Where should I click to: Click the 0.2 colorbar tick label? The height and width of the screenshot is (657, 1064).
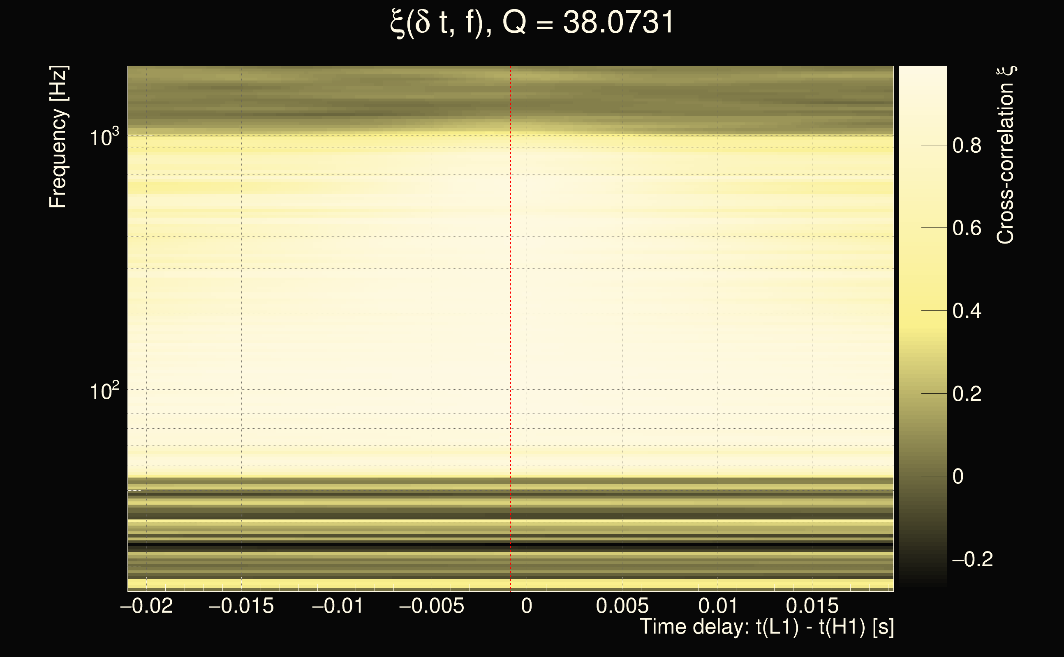pos(967,394)
